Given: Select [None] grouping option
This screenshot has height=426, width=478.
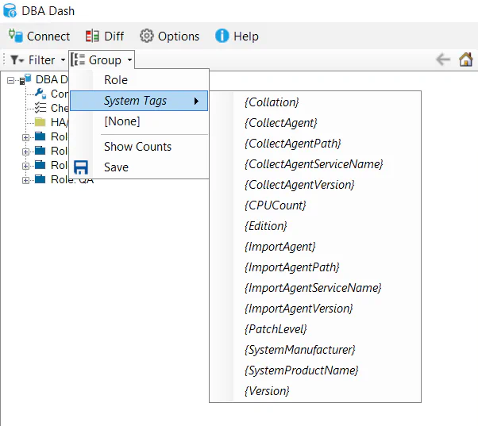Looking at the screenshot, I should (x=121, y=121).
